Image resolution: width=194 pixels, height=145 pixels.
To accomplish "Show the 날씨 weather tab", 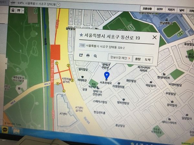I will click(x=182, y=10).
